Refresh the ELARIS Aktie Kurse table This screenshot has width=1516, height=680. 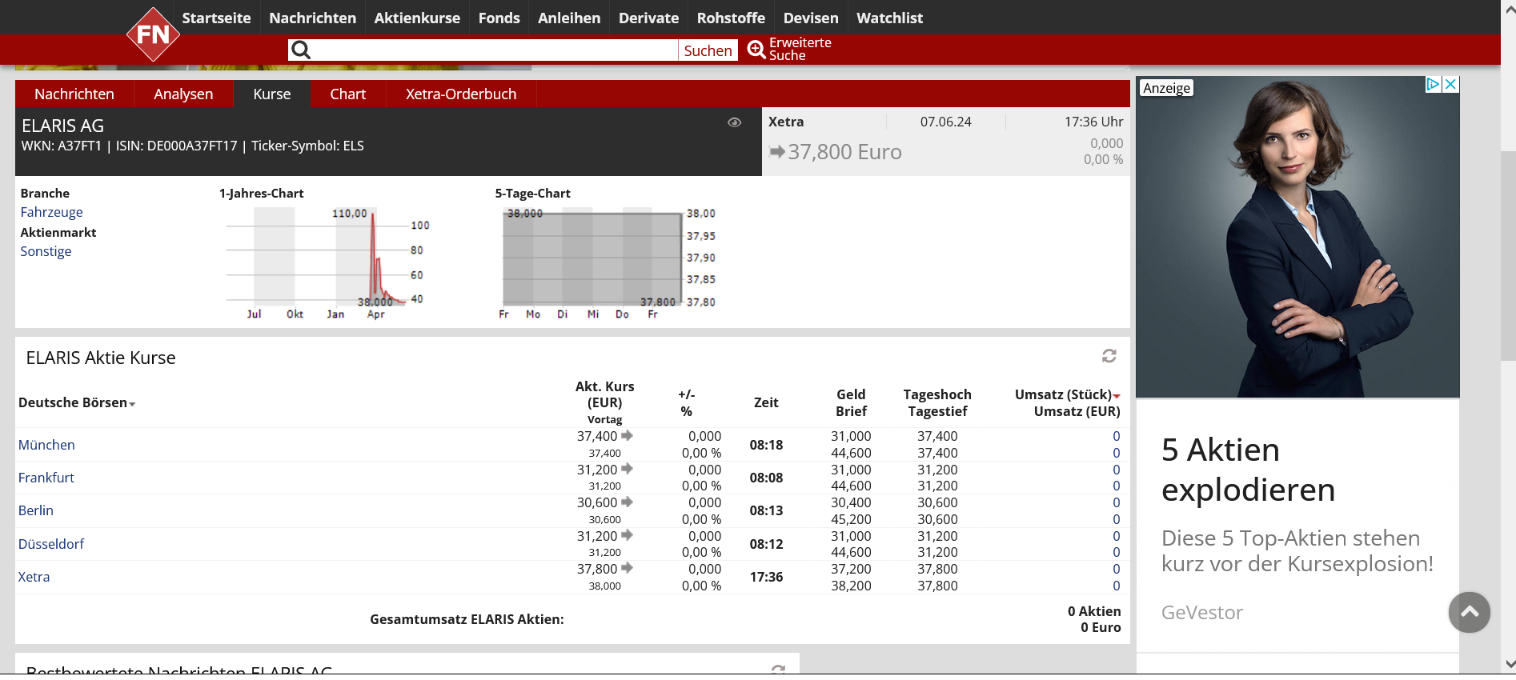click(x=1109, y=356)
